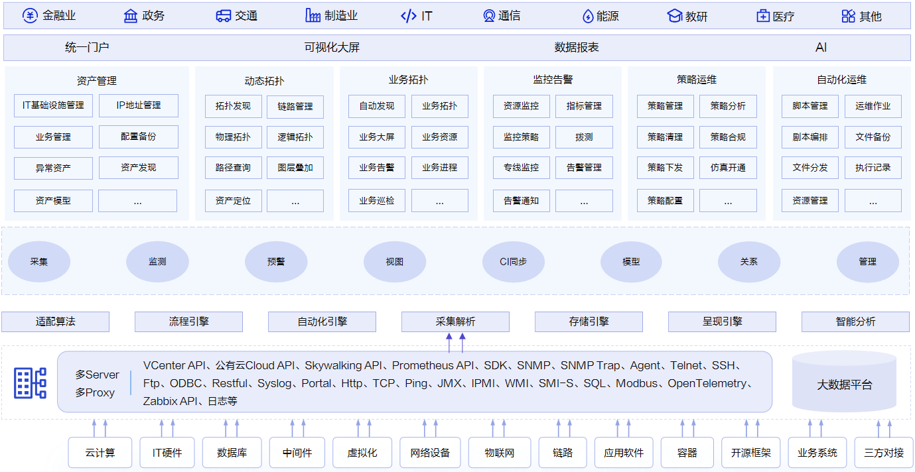Select IP地址管理 box

[139, 105]
